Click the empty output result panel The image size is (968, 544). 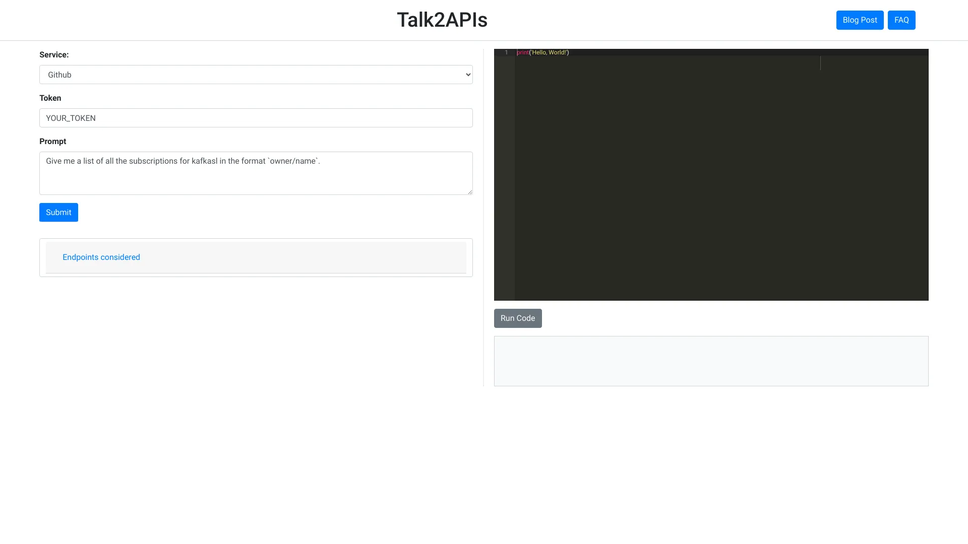(x=711, y=361)
